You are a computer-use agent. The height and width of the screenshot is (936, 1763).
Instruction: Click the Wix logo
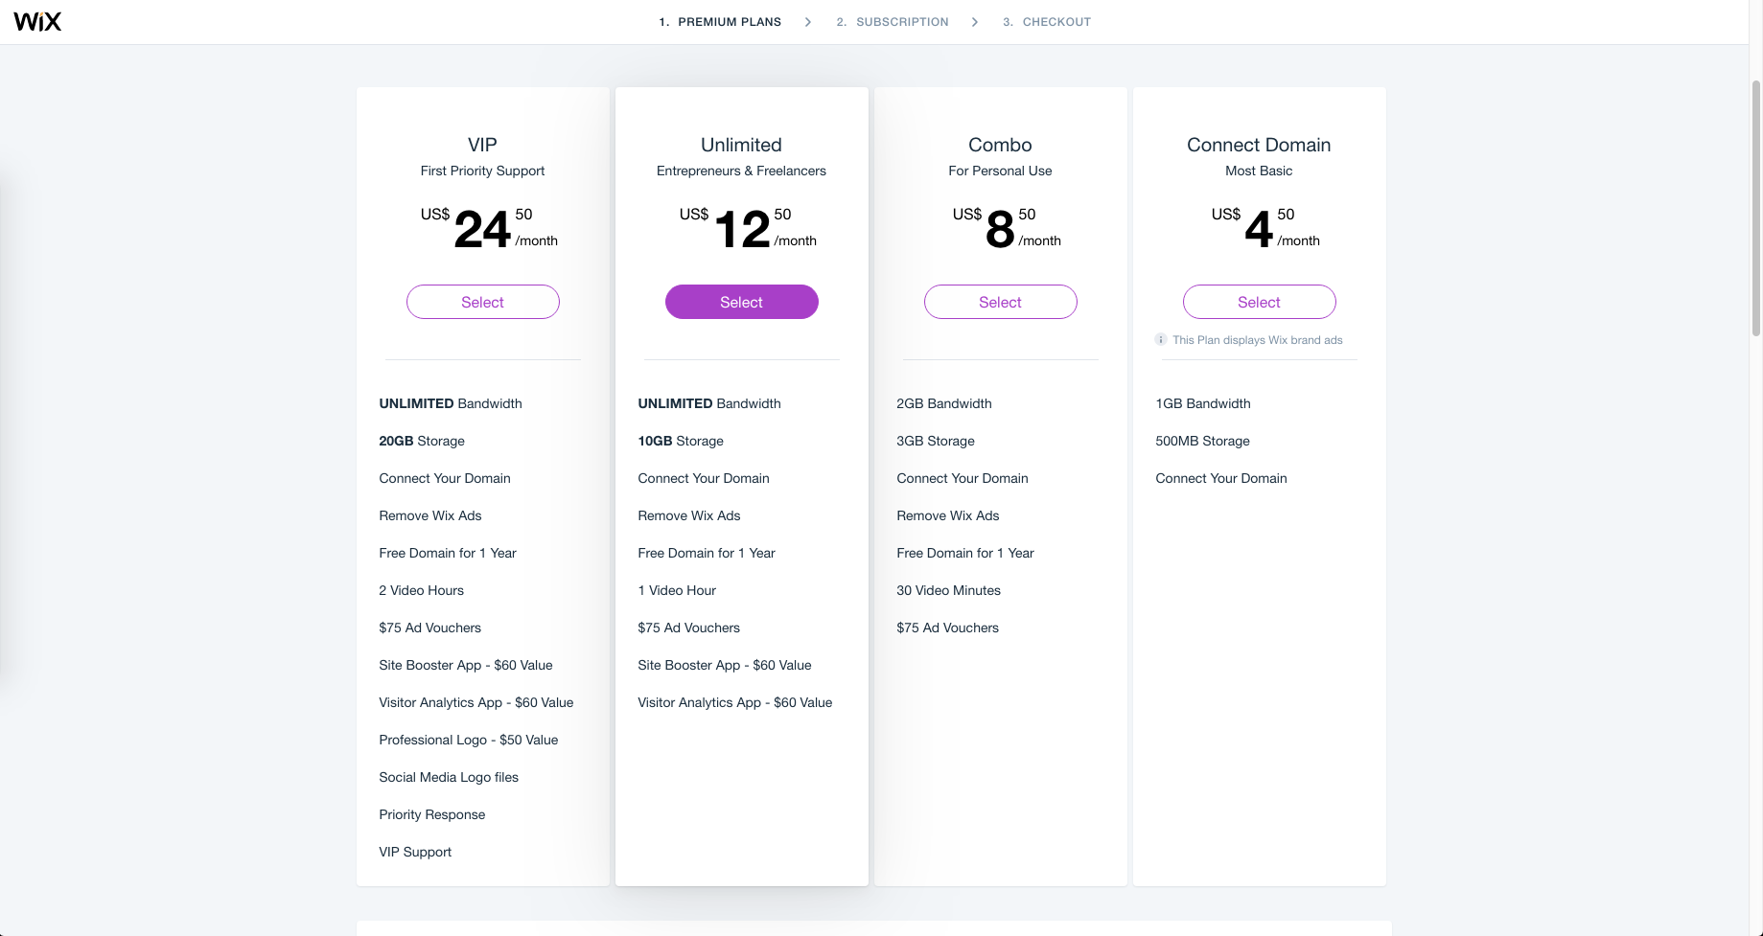click(x=37, y=21)
